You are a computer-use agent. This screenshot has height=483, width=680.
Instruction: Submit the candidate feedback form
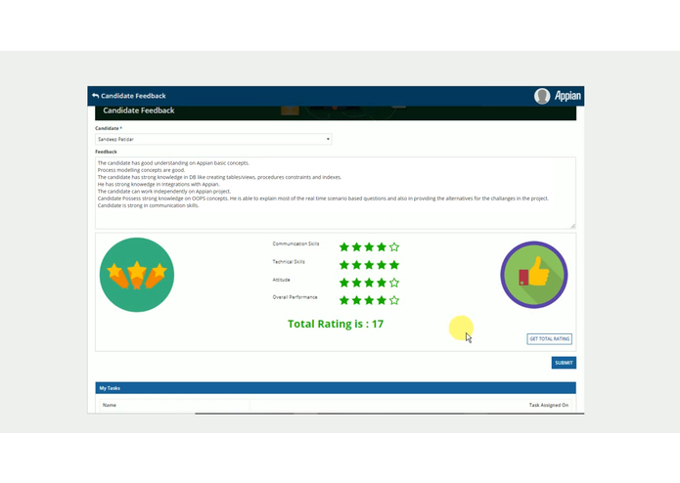coord(564,363)
